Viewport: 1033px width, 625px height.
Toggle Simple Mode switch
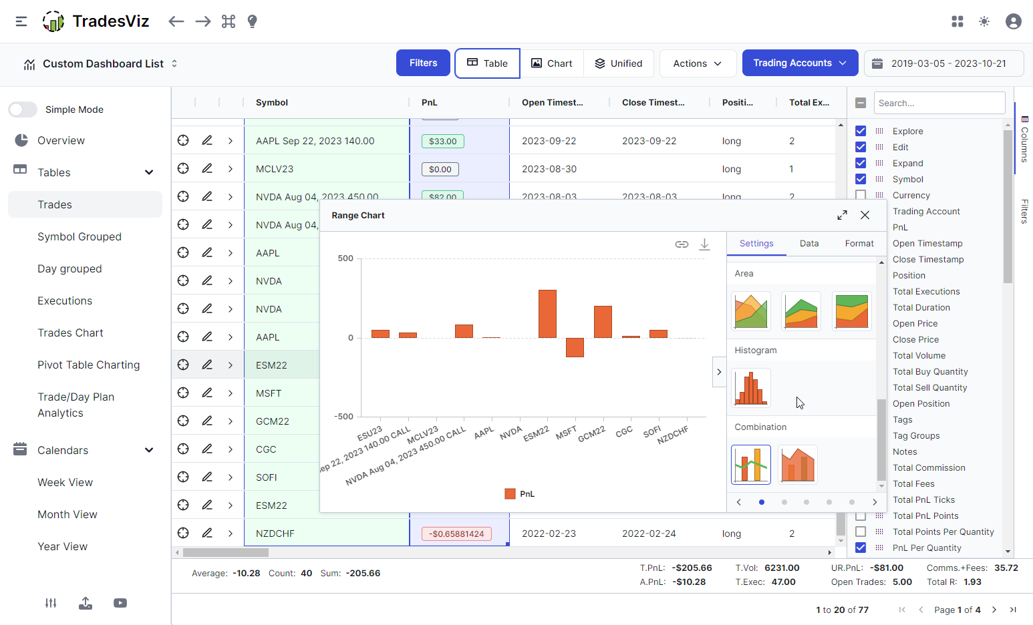tap(23, 110)
